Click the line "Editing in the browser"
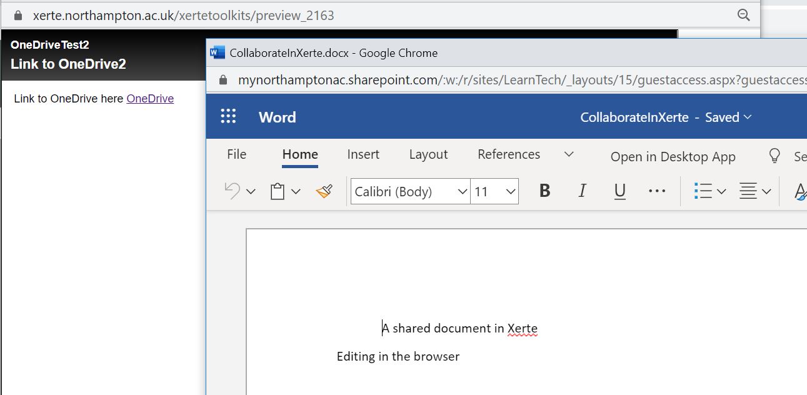807x395 pixels. point(398,356)
